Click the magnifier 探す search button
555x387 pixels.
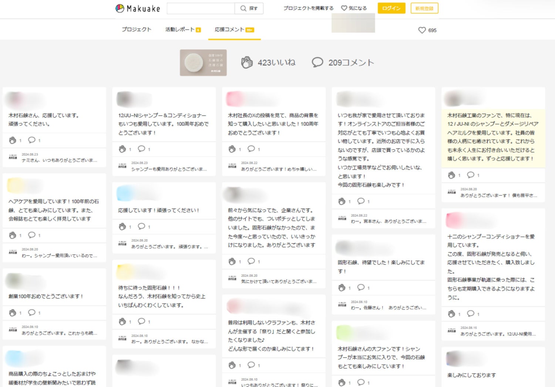click(x=249, y=9)
